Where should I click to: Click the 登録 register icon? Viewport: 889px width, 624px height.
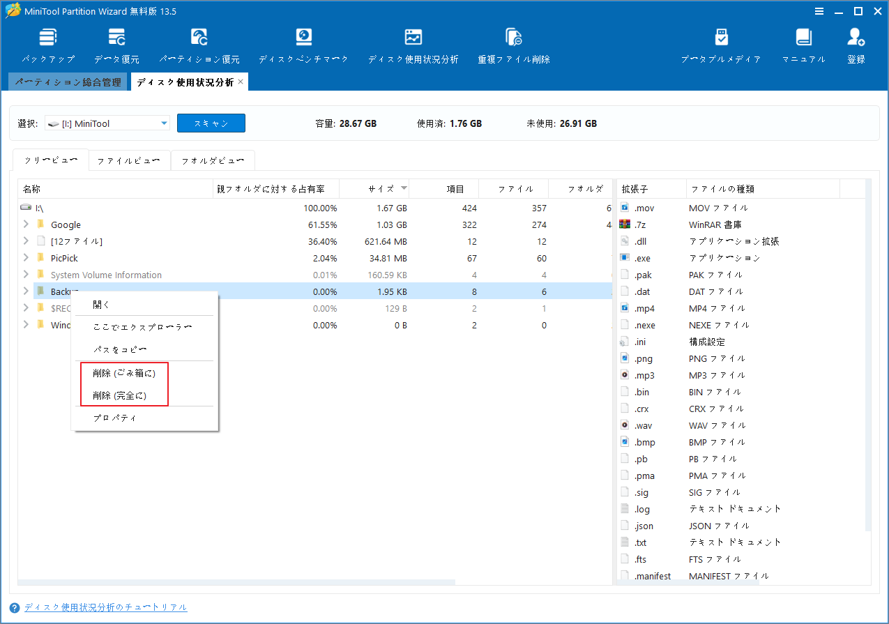(856, 43)
